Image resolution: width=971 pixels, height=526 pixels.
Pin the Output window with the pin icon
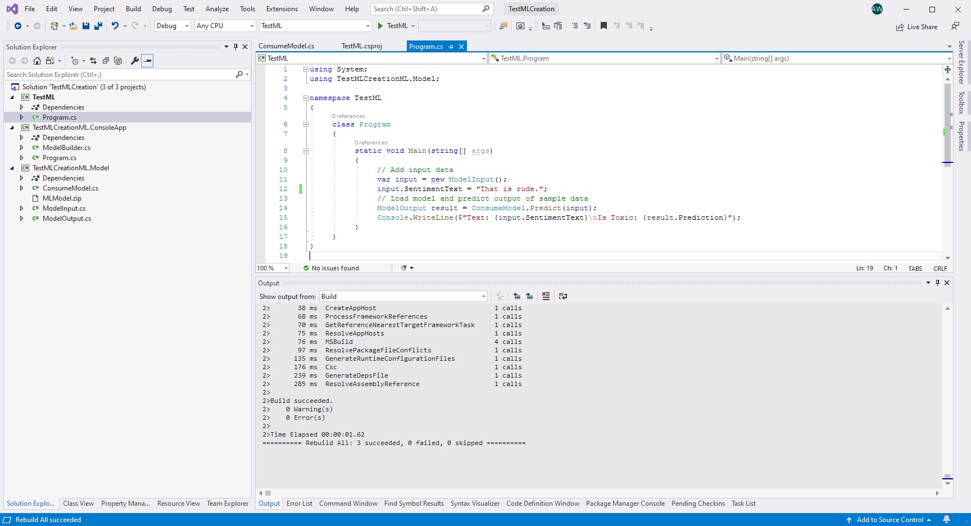click(937, 283)
